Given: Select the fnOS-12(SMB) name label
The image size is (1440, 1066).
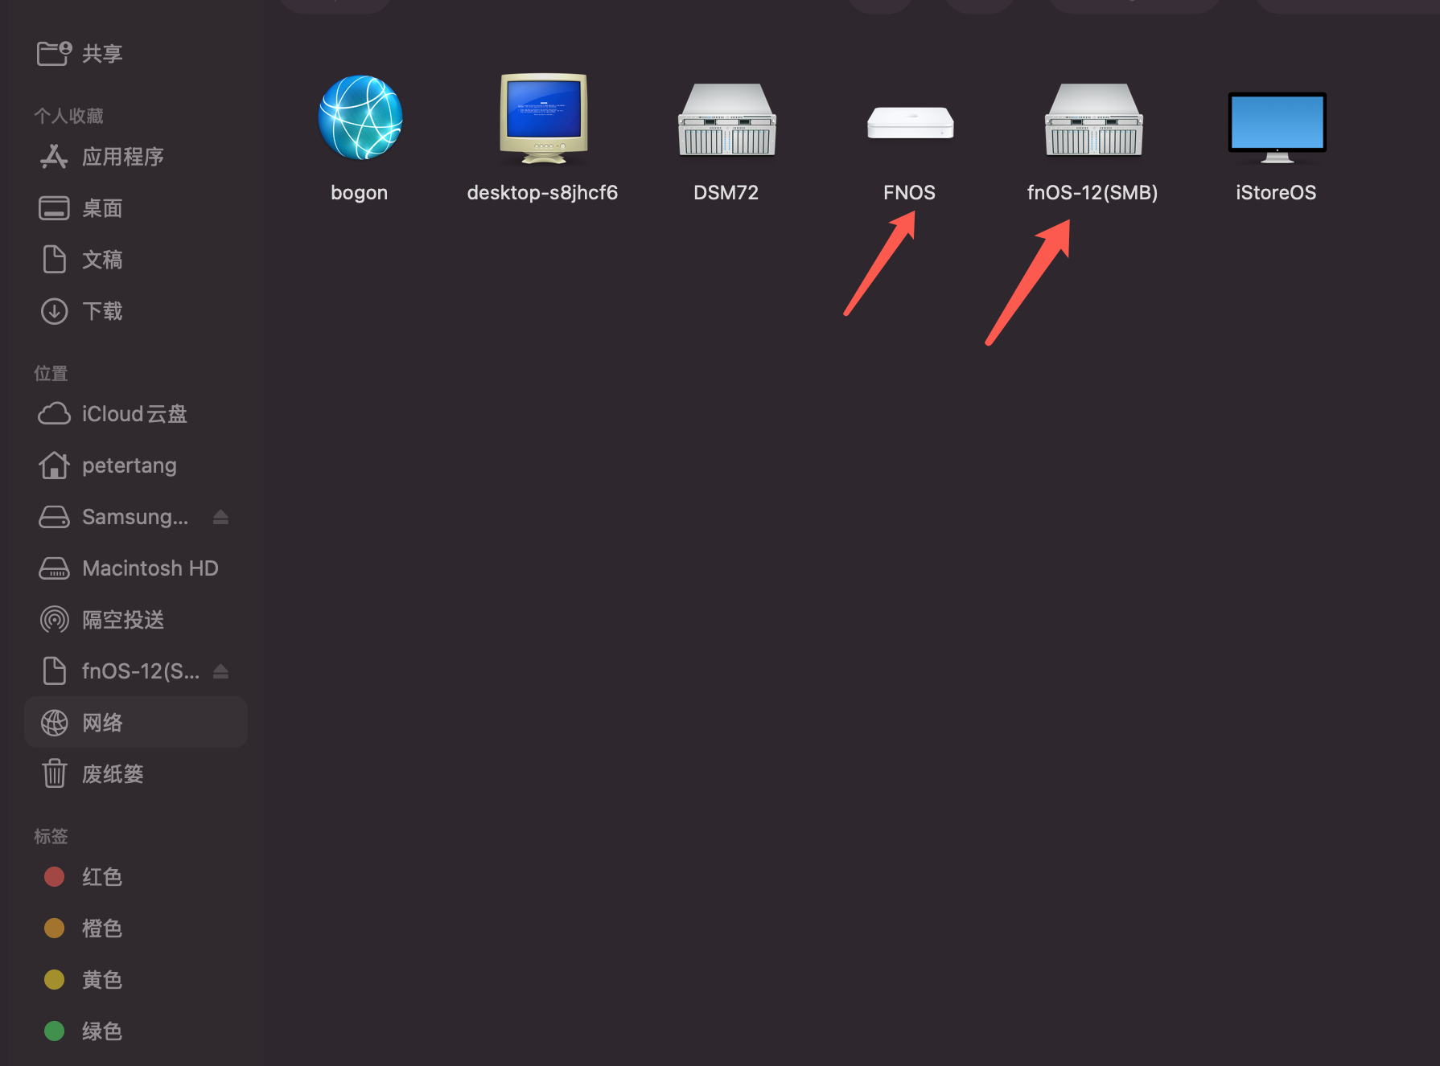Looking at the screenshot, I should (x=1092, y=193).
